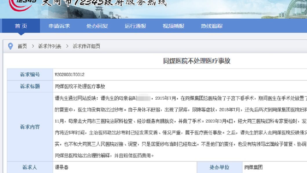Open the 申请诉求 navigation tab
This screenshot has height=173, width=307.
pos(59,26)
